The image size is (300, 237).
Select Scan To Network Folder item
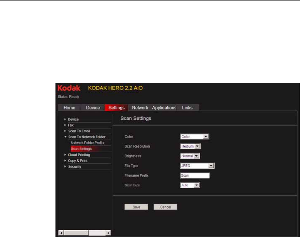[87, 137]
